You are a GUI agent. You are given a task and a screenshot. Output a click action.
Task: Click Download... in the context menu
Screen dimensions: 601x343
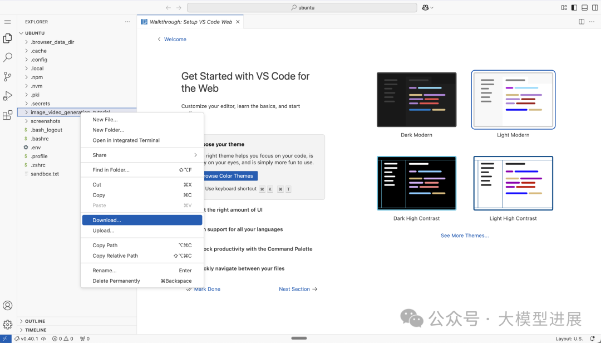[x=142, y=220]
